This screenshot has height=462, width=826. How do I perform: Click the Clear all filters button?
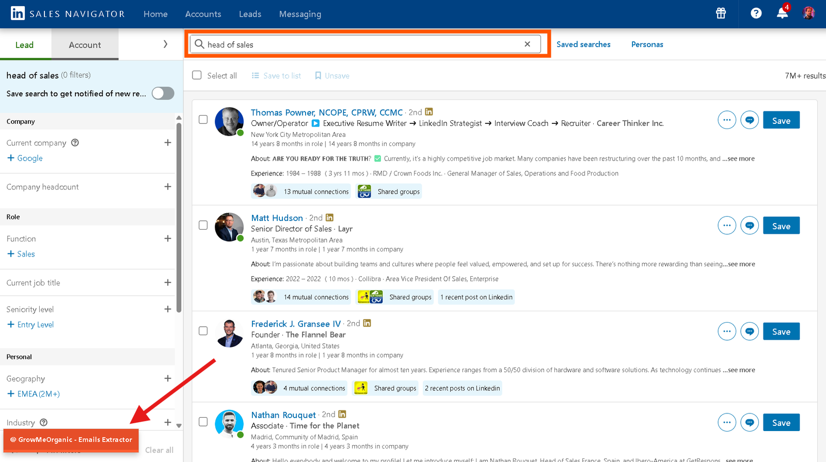(159, 450)
